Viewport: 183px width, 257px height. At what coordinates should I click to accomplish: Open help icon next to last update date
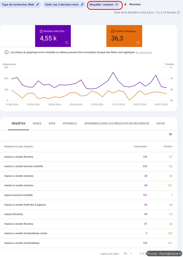coord(178,13)
